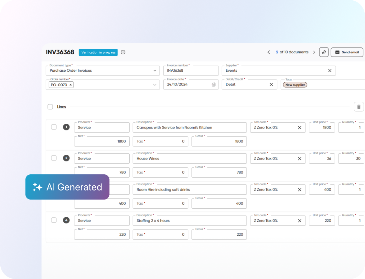
Task: Expand the Order number dropdown
Action: (x=155, y=84)
